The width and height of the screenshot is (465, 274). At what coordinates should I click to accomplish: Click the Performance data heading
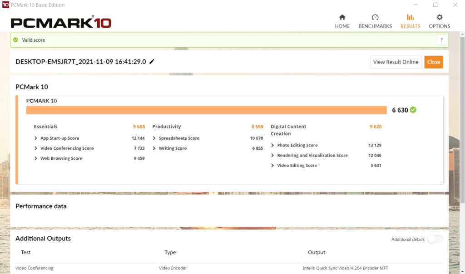(x=41, y=206)
